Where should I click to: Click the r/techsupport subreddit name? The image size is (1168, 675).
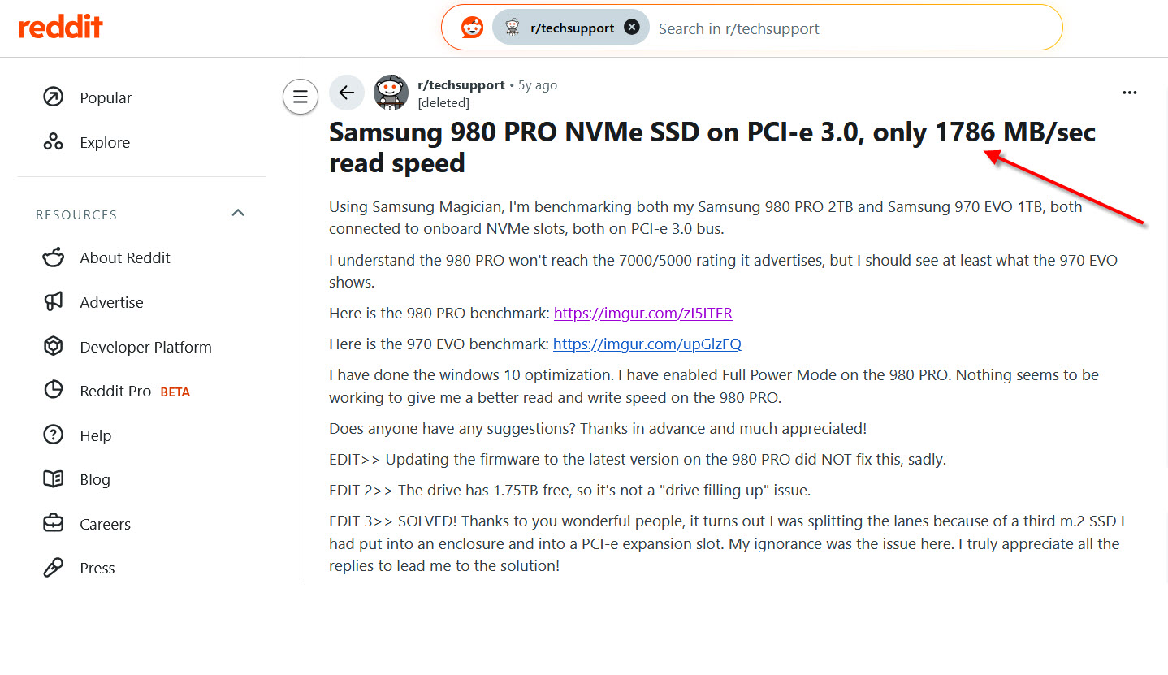coord(461,84)
